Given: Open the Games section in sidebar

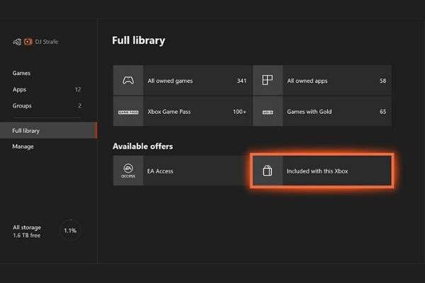Looking at the screenshot, I should (21, 73).
